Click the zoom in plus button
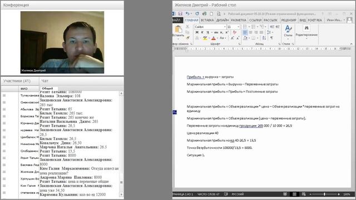Screen dimensions: 356x200 tap(339, 194)
